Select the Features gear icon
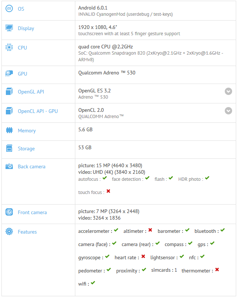 coord(9,232)
